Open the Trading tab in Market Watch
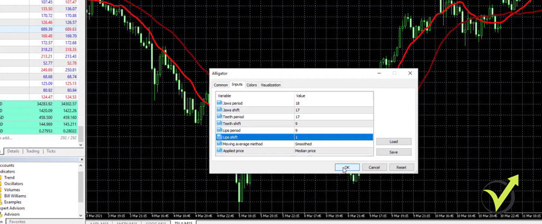Screen dimensions: 542x224 point(33,151)
